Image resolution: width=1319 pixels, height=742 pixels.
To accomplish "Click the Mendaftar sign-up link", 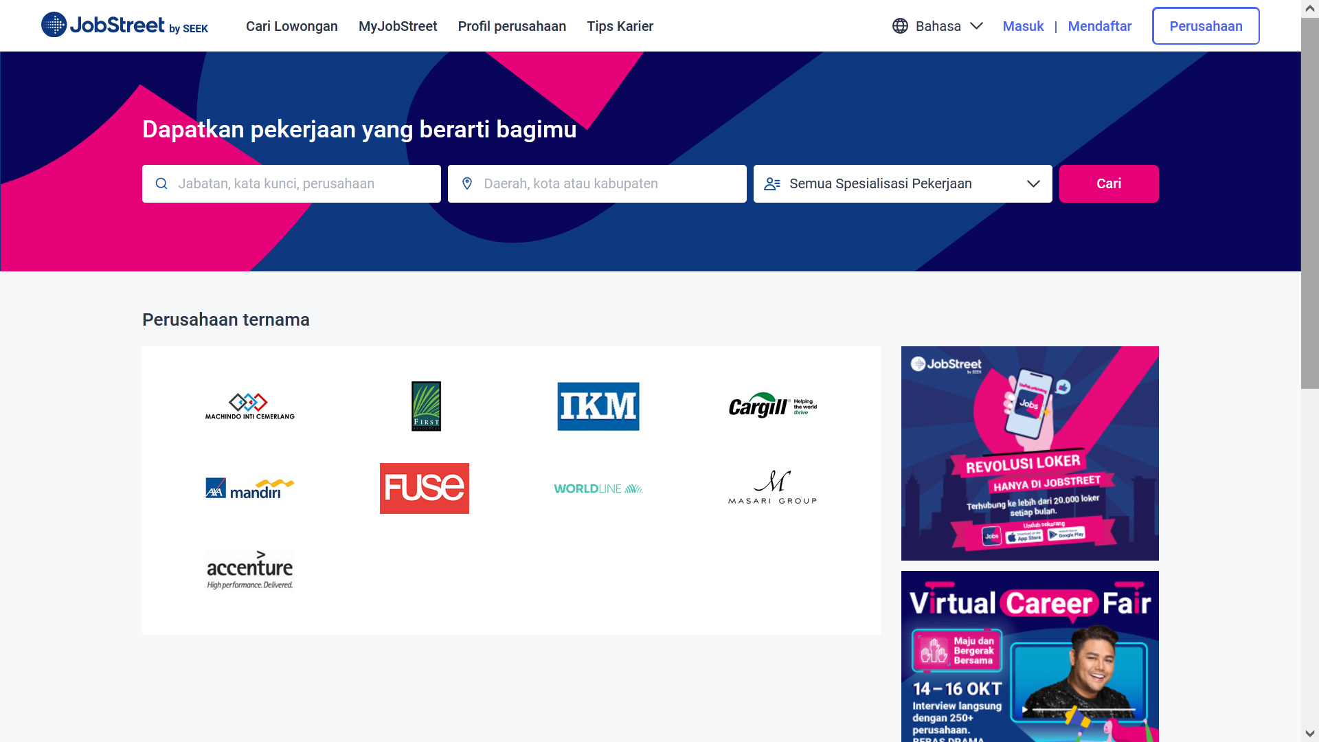I will [x=1100, y=26].
